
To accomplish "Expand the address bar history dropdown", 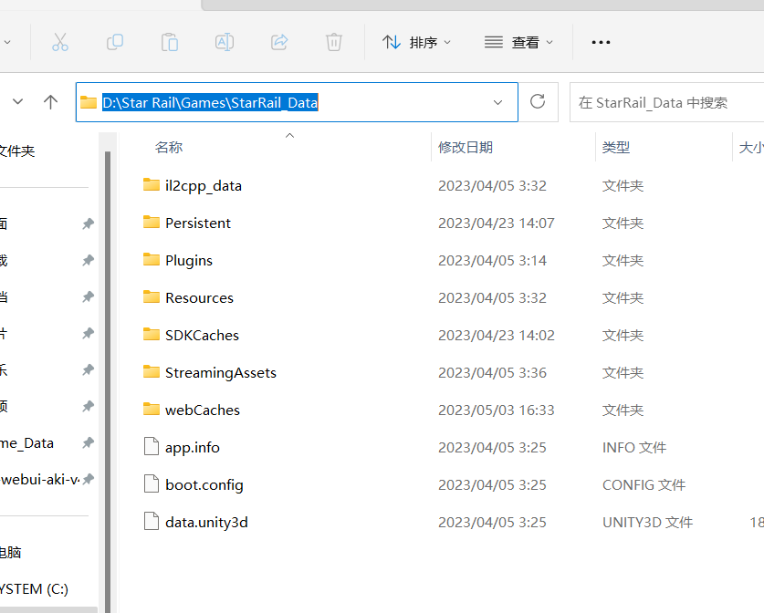I will click(497, 102).
